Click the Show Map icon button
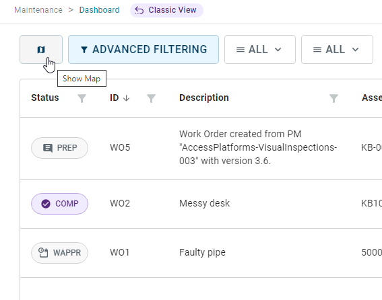382x300 pixels. (41, 49)
